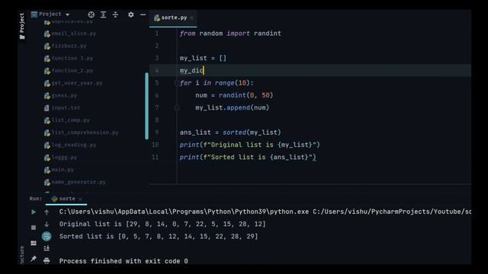Screen dimensions: 488x274
Task: Close the sorte Run tab
Action: pos(80,199)
